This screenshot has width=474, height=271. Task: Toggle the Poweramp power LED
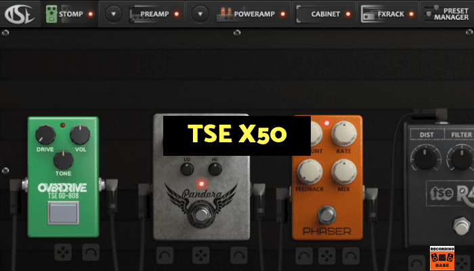point(282,14)
